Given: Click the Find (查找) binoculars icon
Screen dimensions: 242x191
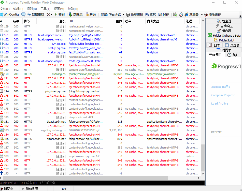Looking at the screenshot, I should point(147,14).
